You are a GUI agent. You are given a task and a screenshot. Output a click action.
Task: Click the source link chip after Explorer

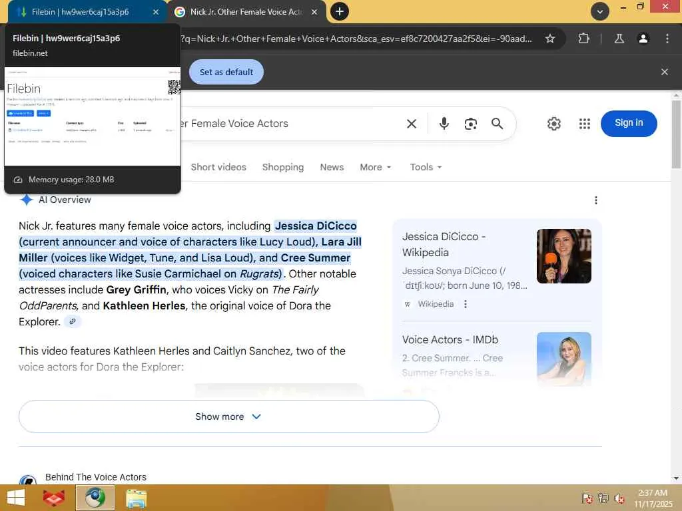[73, 321]
